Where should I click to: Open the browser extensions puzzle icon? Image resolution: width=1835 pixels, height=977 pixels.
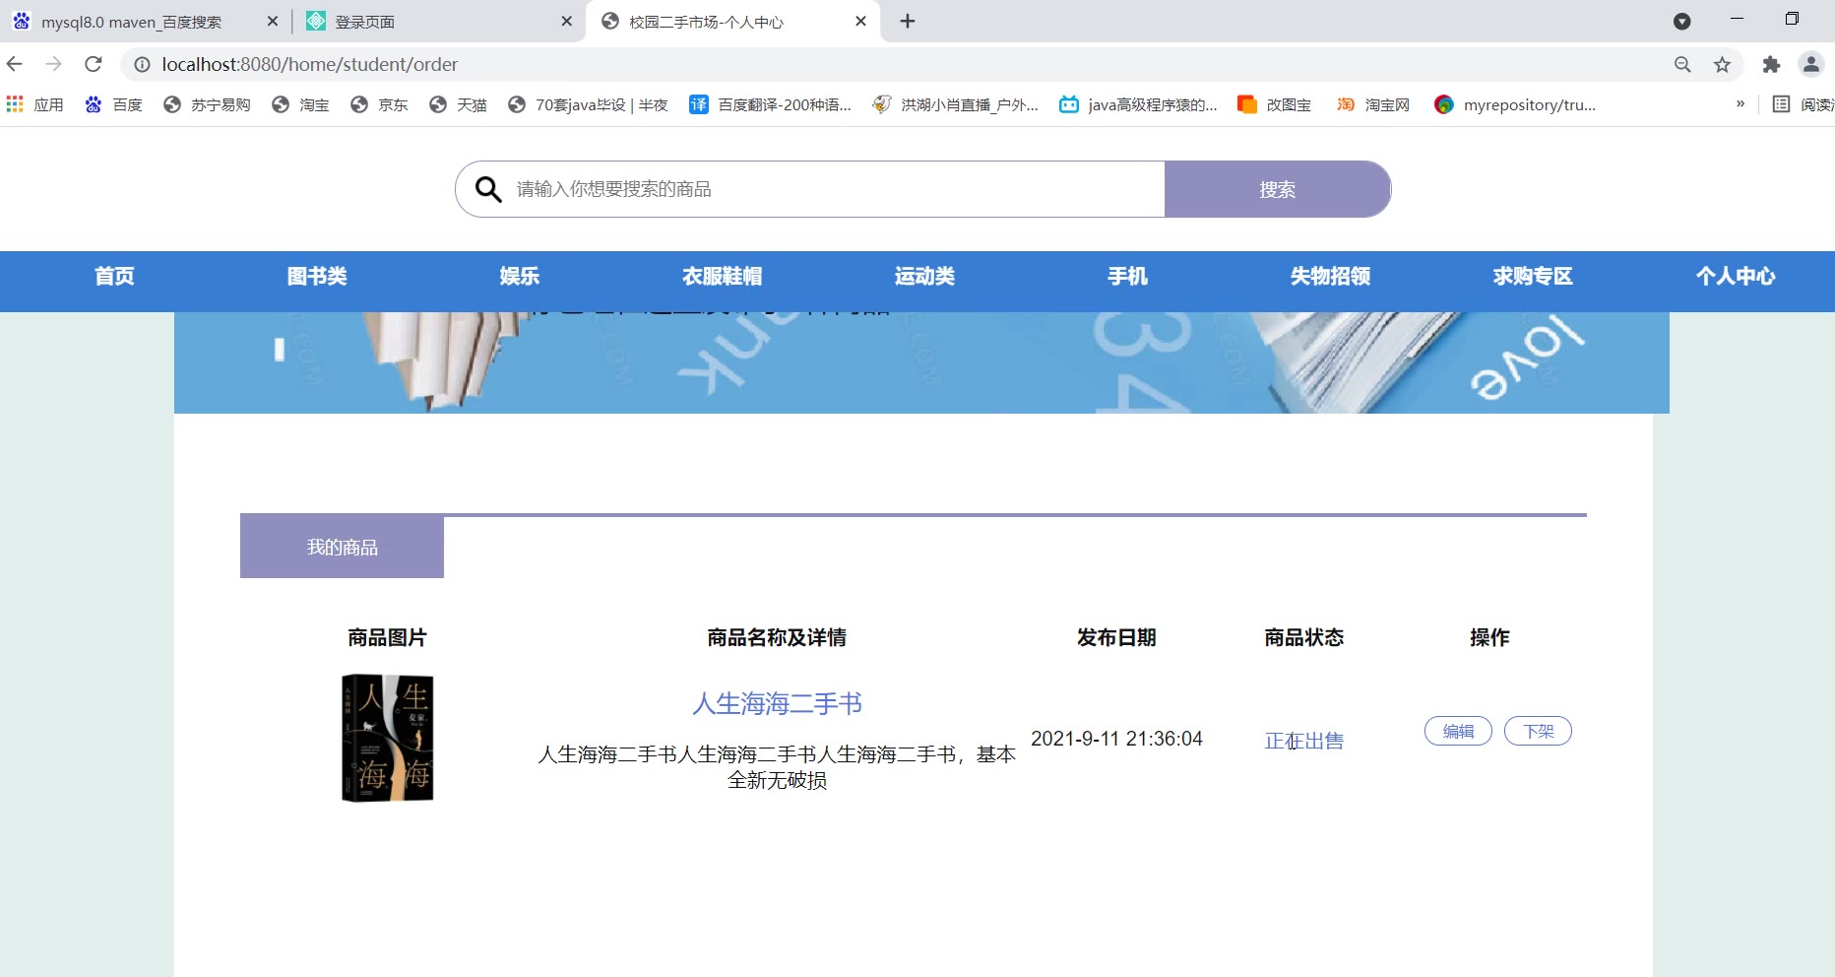[1771, 64]
